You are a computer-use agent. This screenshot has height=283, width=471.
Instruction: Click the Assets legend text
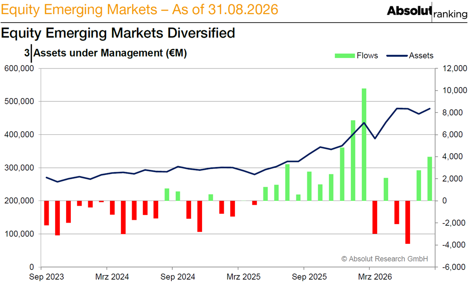[x=421, y=56]
